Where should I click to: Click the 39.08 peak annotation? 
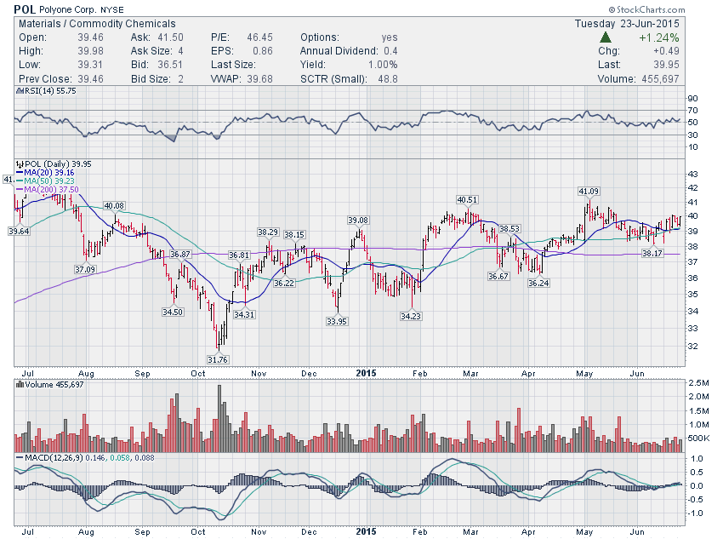tap(358, 221)
